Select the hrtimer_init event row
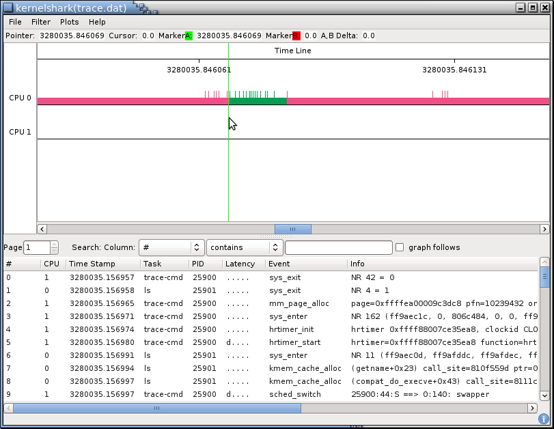 coord(271,329)
